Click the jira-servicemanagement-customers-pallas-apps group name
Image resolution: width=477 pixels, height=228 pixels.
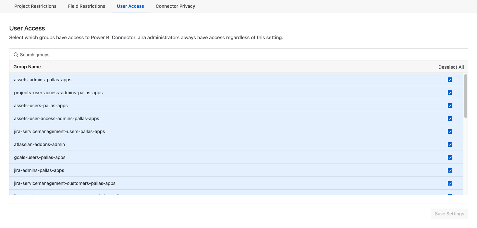pos(65,183)
